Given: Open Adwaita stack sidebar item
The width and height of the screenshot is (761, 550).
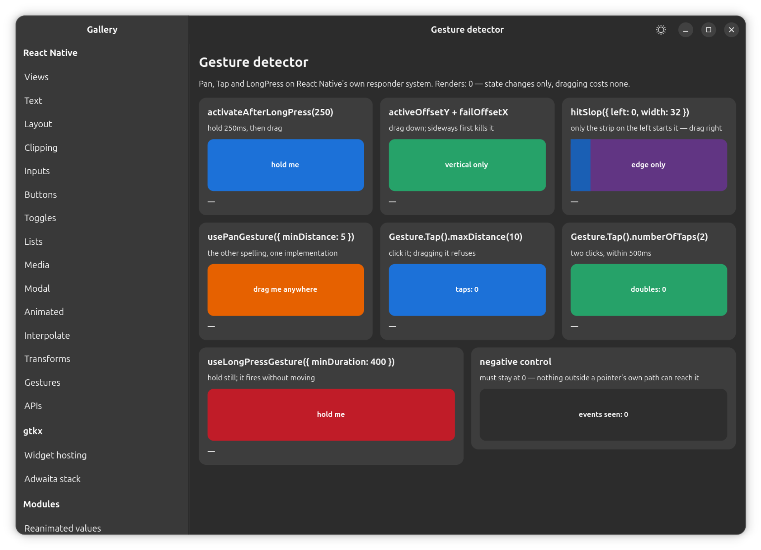Looking at the screenshot, I should (x=102, y=479).
